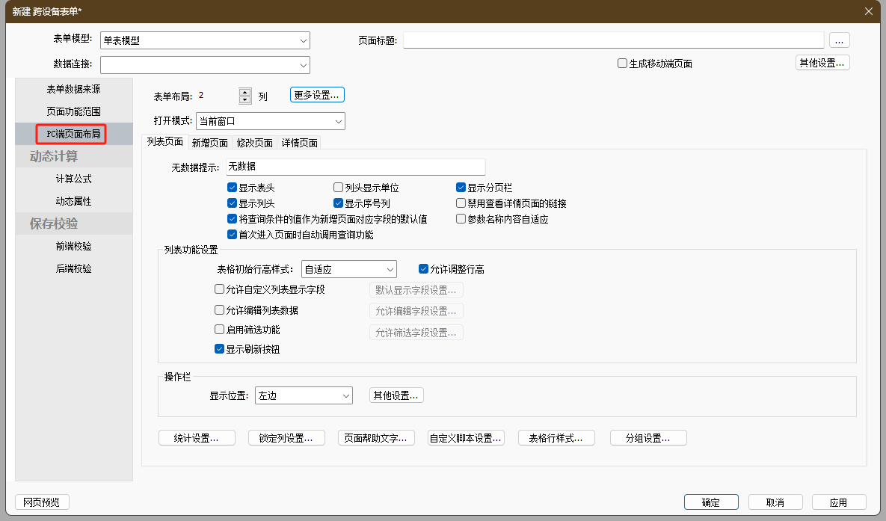Enable the 生成移动端页面 checkbox
The width and height of the screenshot is (886, 521).
click(622, 64)
